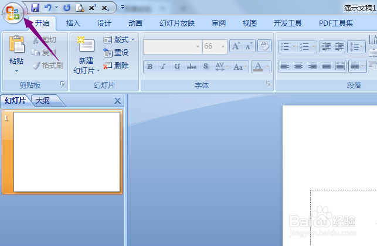Toggle underline formatting
Viewport: 377px width, 246px height.
point(178,67)
